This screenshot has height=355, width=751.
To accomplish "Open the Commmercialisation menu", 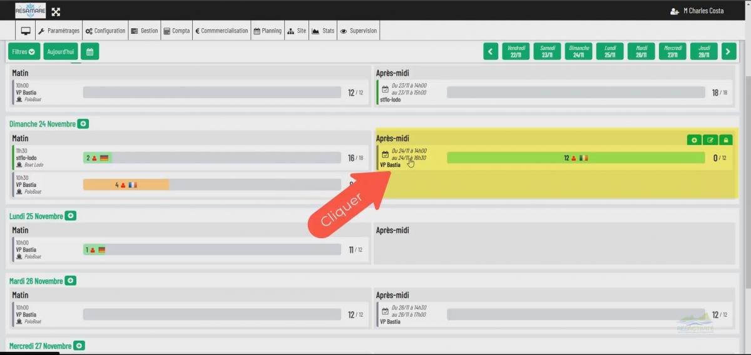I will tap(222, 31).
